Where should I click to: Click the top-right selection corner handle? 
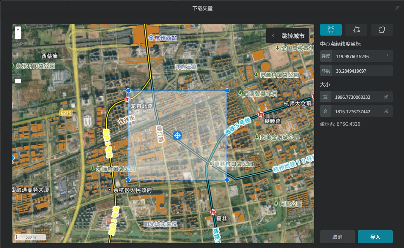point(227,90)
